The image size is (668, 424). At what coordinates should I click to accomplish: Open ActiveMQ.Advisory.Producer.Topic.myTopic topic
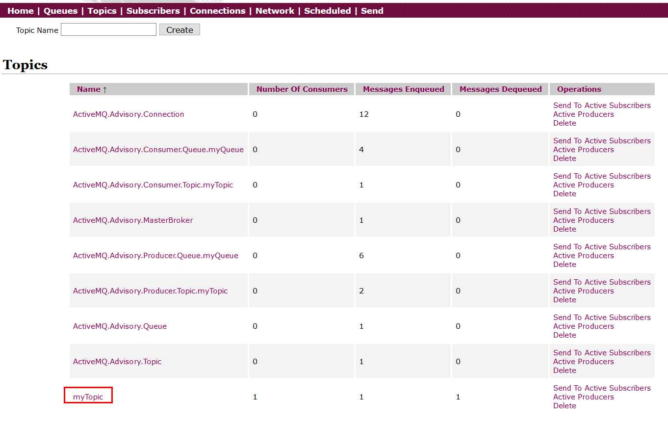point(151,291)
